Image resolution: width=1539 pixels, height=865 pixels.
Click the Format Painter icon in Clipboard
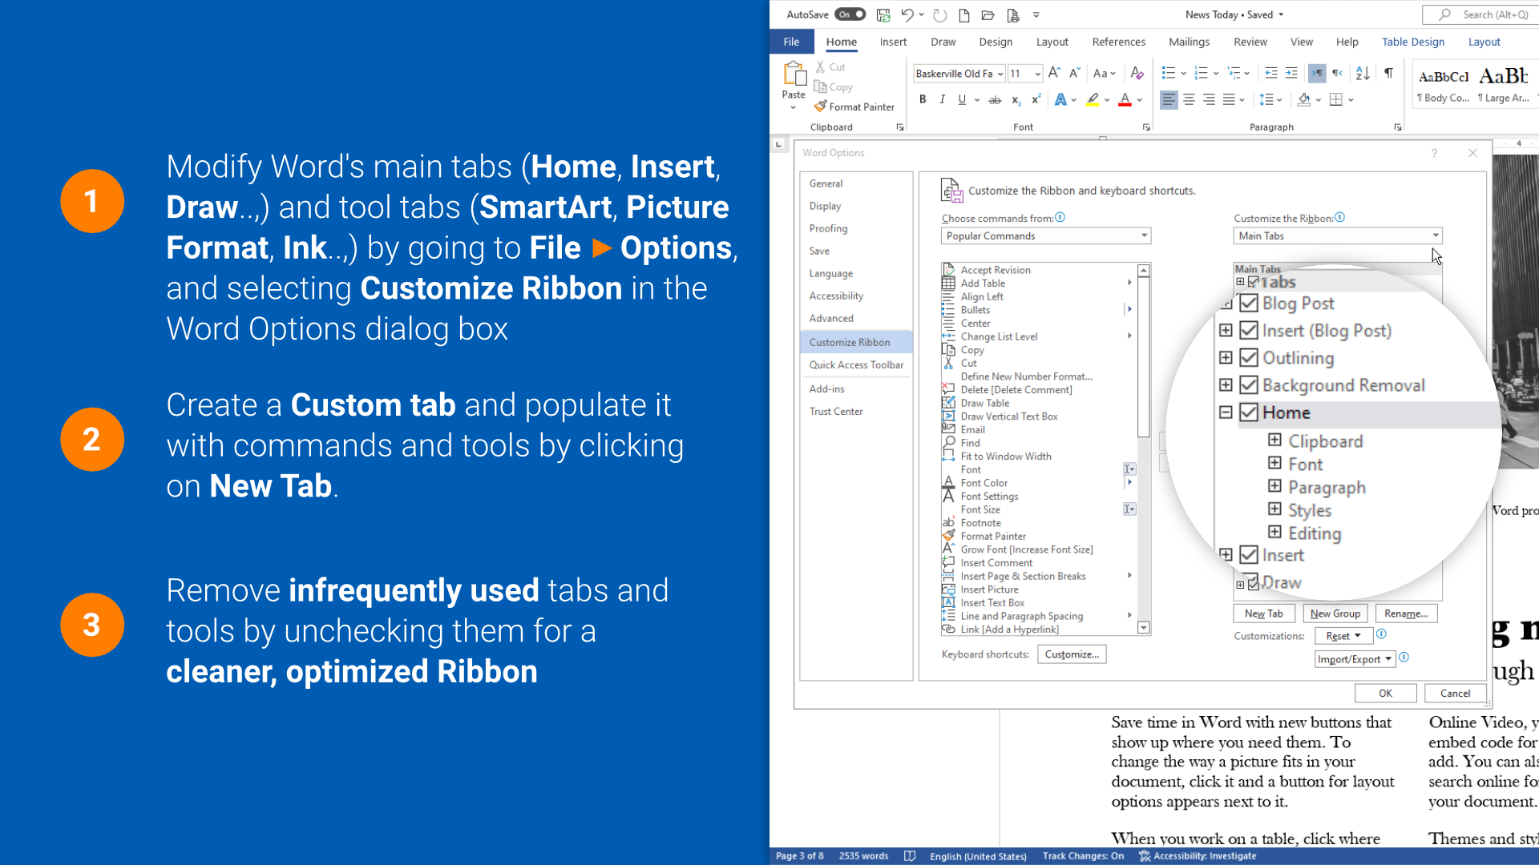click(x=820, y=107)
